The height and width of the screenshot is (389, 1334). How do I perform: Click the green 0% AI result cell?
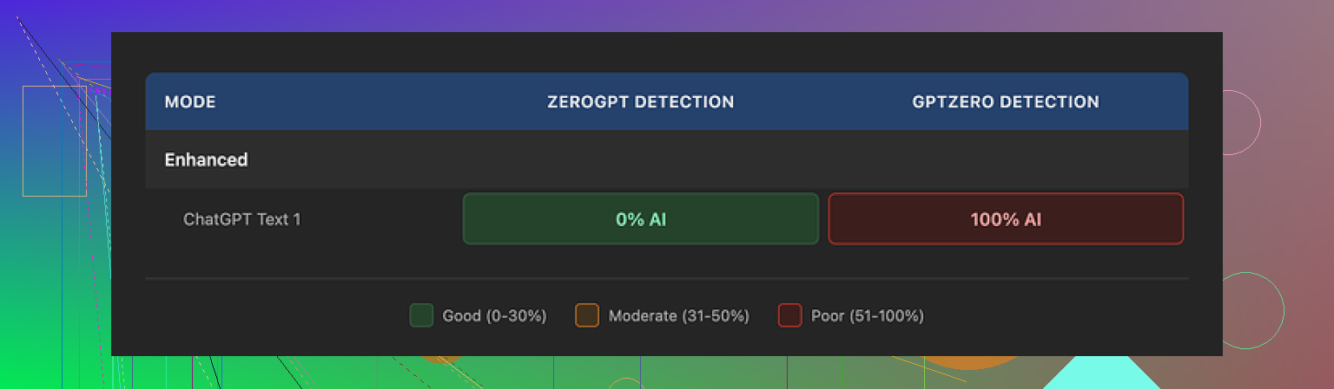click(641, 219)
